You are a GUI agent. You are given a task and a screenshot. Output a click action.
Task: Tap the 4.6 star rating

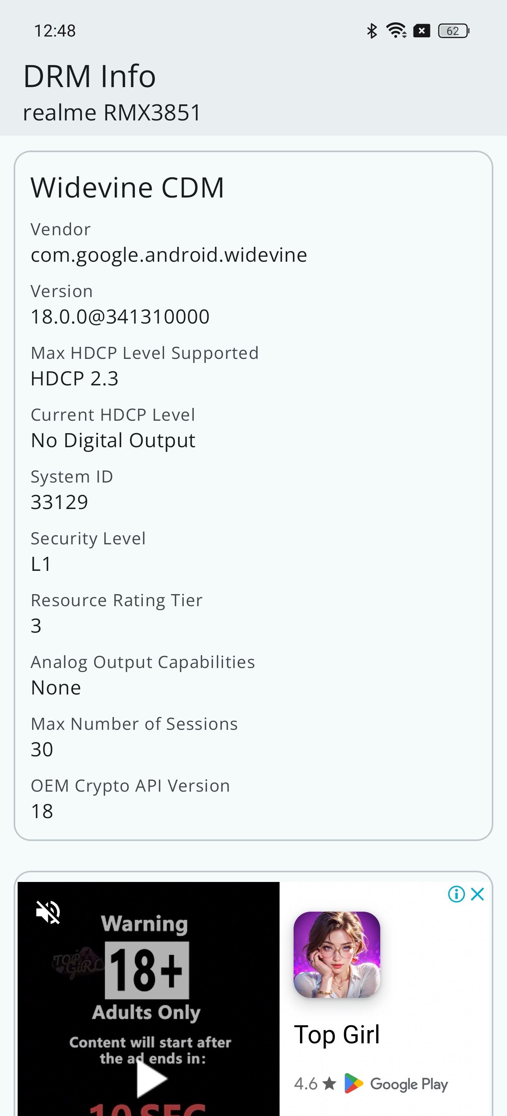315,1083
